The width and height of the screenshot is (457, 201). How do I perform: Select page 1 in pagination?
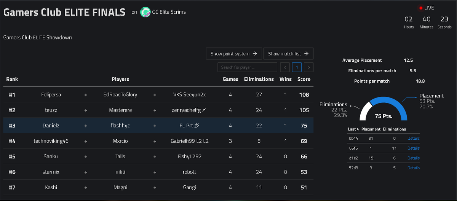coord(297,67)
